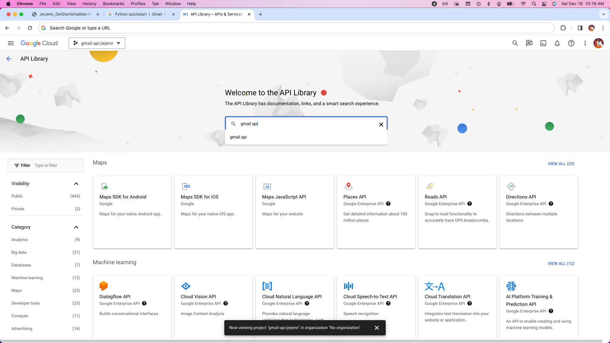Open Cloud Vision API card title
Viewport: 610px width, 343px height.
198,297
